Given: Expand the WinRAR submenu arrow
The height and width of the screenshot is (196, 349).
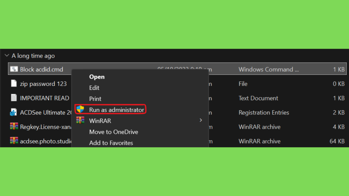Looking at the screenshot, I should pos(201,120).
